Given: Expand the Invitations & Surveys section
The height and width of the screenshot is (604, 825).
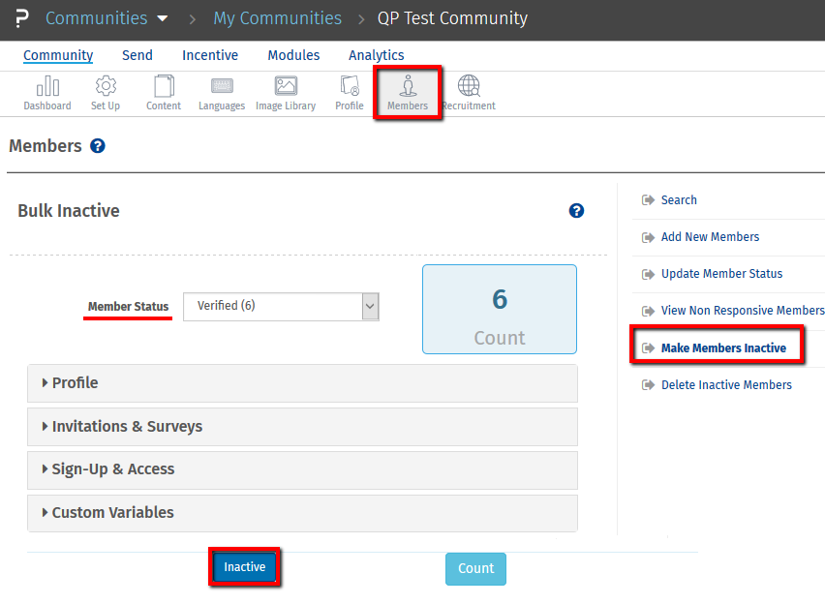Looking at the screenshot, I should pos(302,427).
